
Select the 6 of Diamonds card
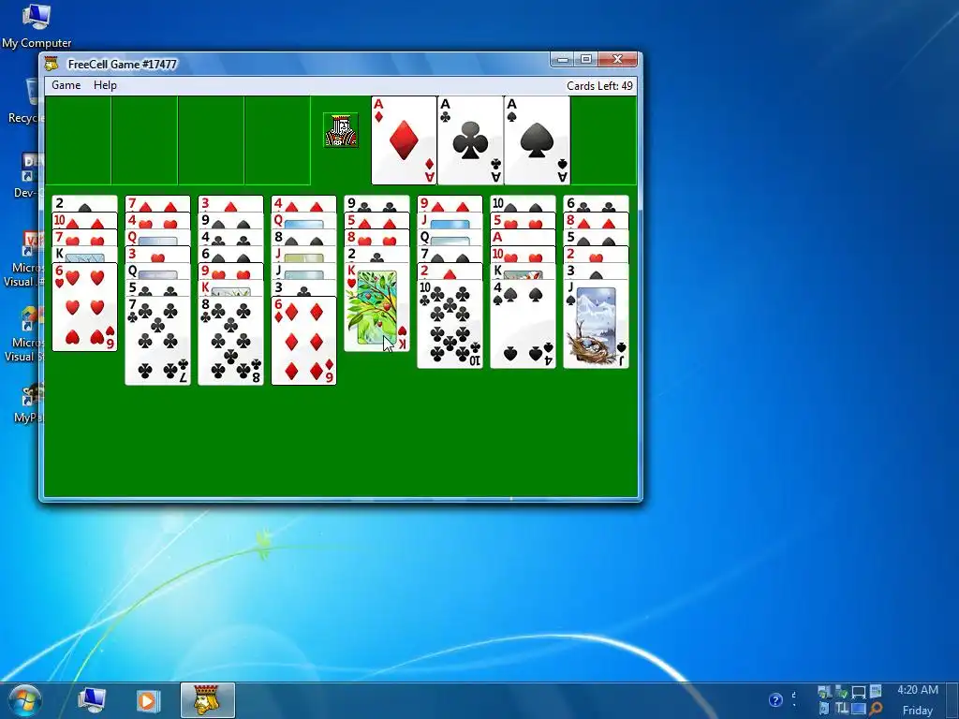point(304,341)
